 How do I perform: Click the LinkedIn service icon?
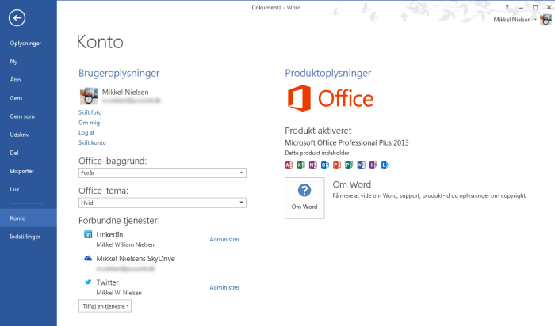tap(88, 234)
